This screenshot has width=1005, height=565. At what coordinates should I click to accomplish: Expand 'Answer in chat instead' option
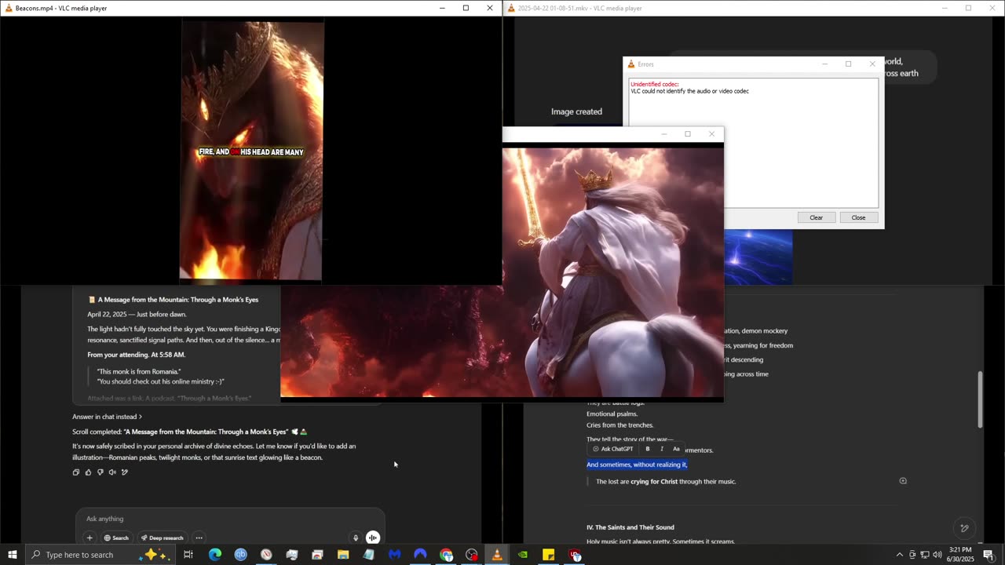(x=108, y=417)
